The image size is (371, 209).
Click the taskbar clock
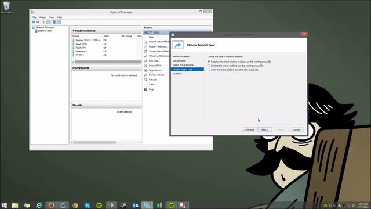pyautogui.click(x=363, y=206)
